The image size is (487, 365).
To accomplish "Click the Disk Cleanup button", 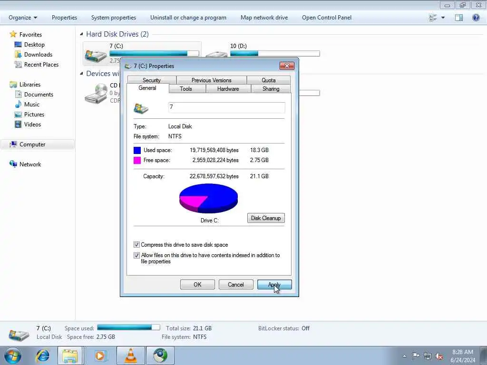I will tap(266, 218).
